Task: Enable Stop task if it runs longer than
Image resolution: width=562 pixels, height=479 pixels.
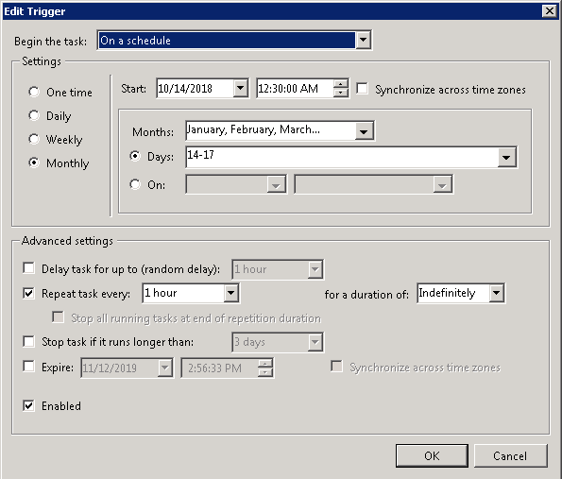Action: (x=28, y=341)
